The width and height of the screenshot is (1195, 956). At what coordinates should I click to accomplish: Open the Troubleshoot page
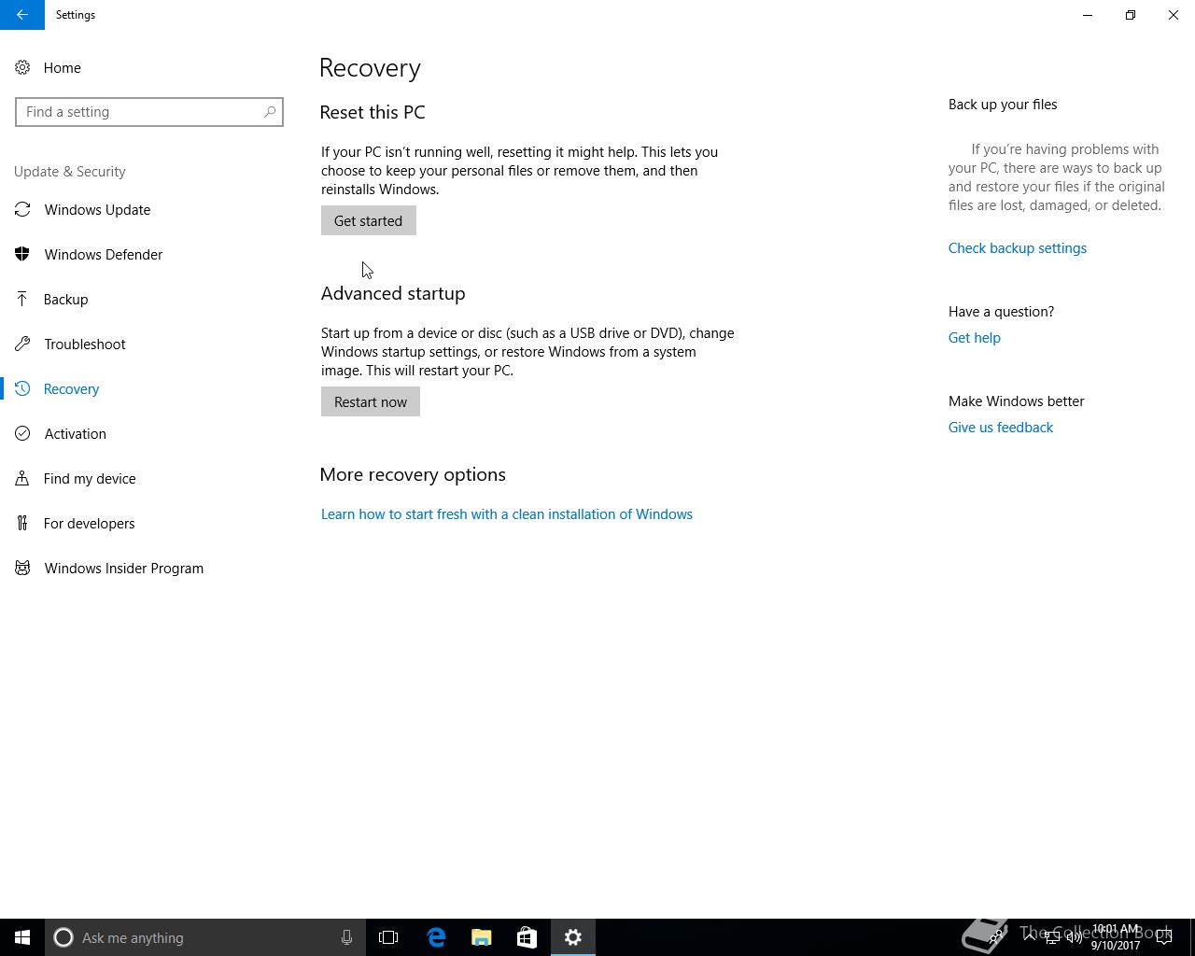point(149,344)
